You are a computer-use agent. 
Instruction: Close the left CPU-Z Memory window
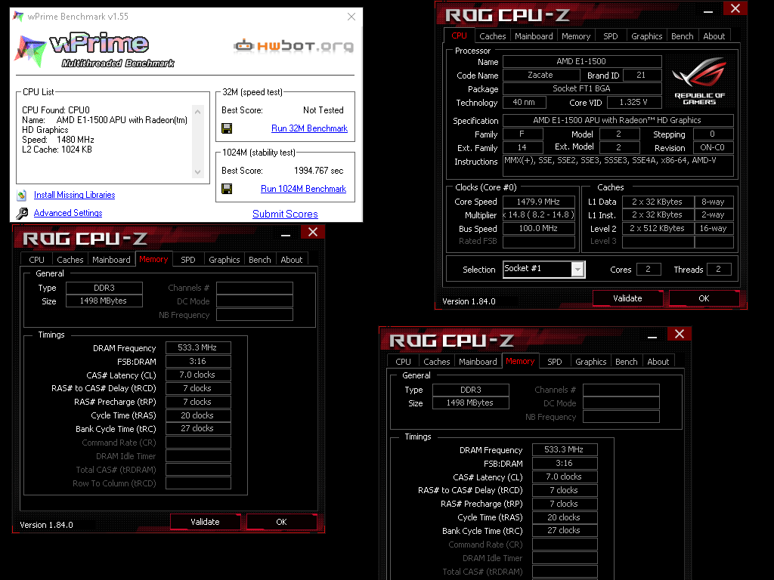312,233
